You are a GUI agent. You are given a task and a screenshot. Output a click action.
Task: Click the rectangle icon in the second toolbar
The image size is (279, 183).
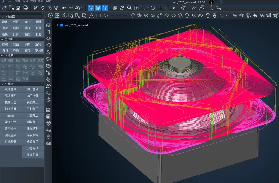[98, 15]
